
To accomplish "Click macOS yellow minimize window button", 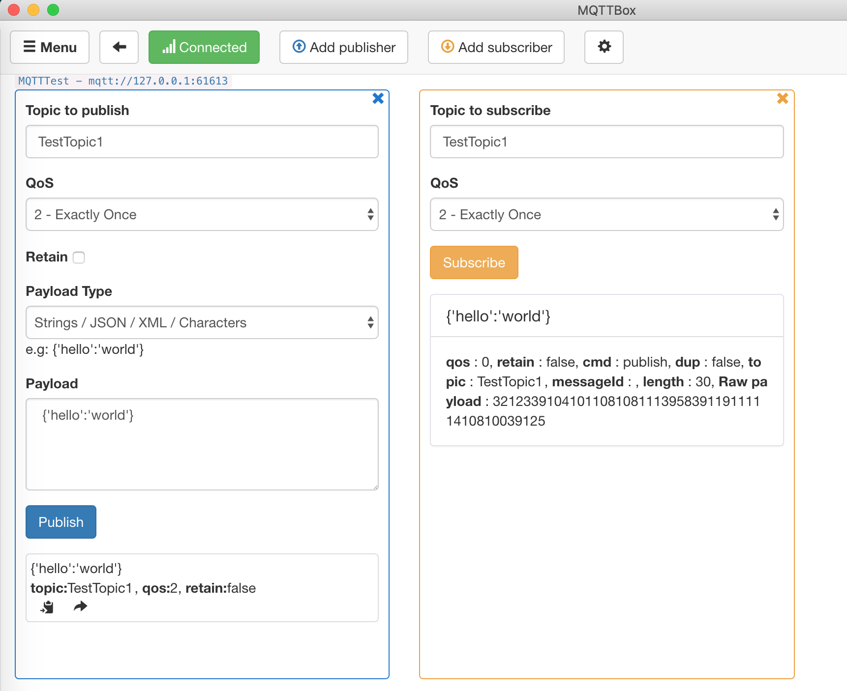I will coord(33,10).
